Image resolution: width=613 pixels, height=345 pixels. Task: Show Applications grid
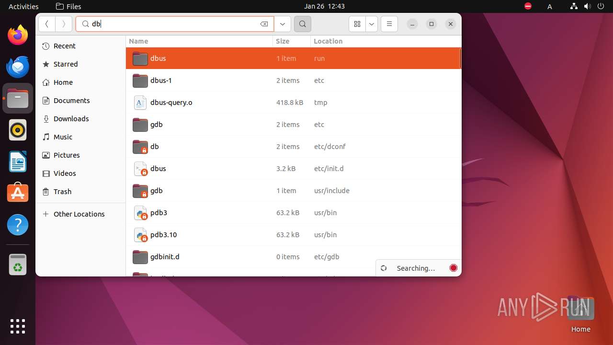(18, 326)
